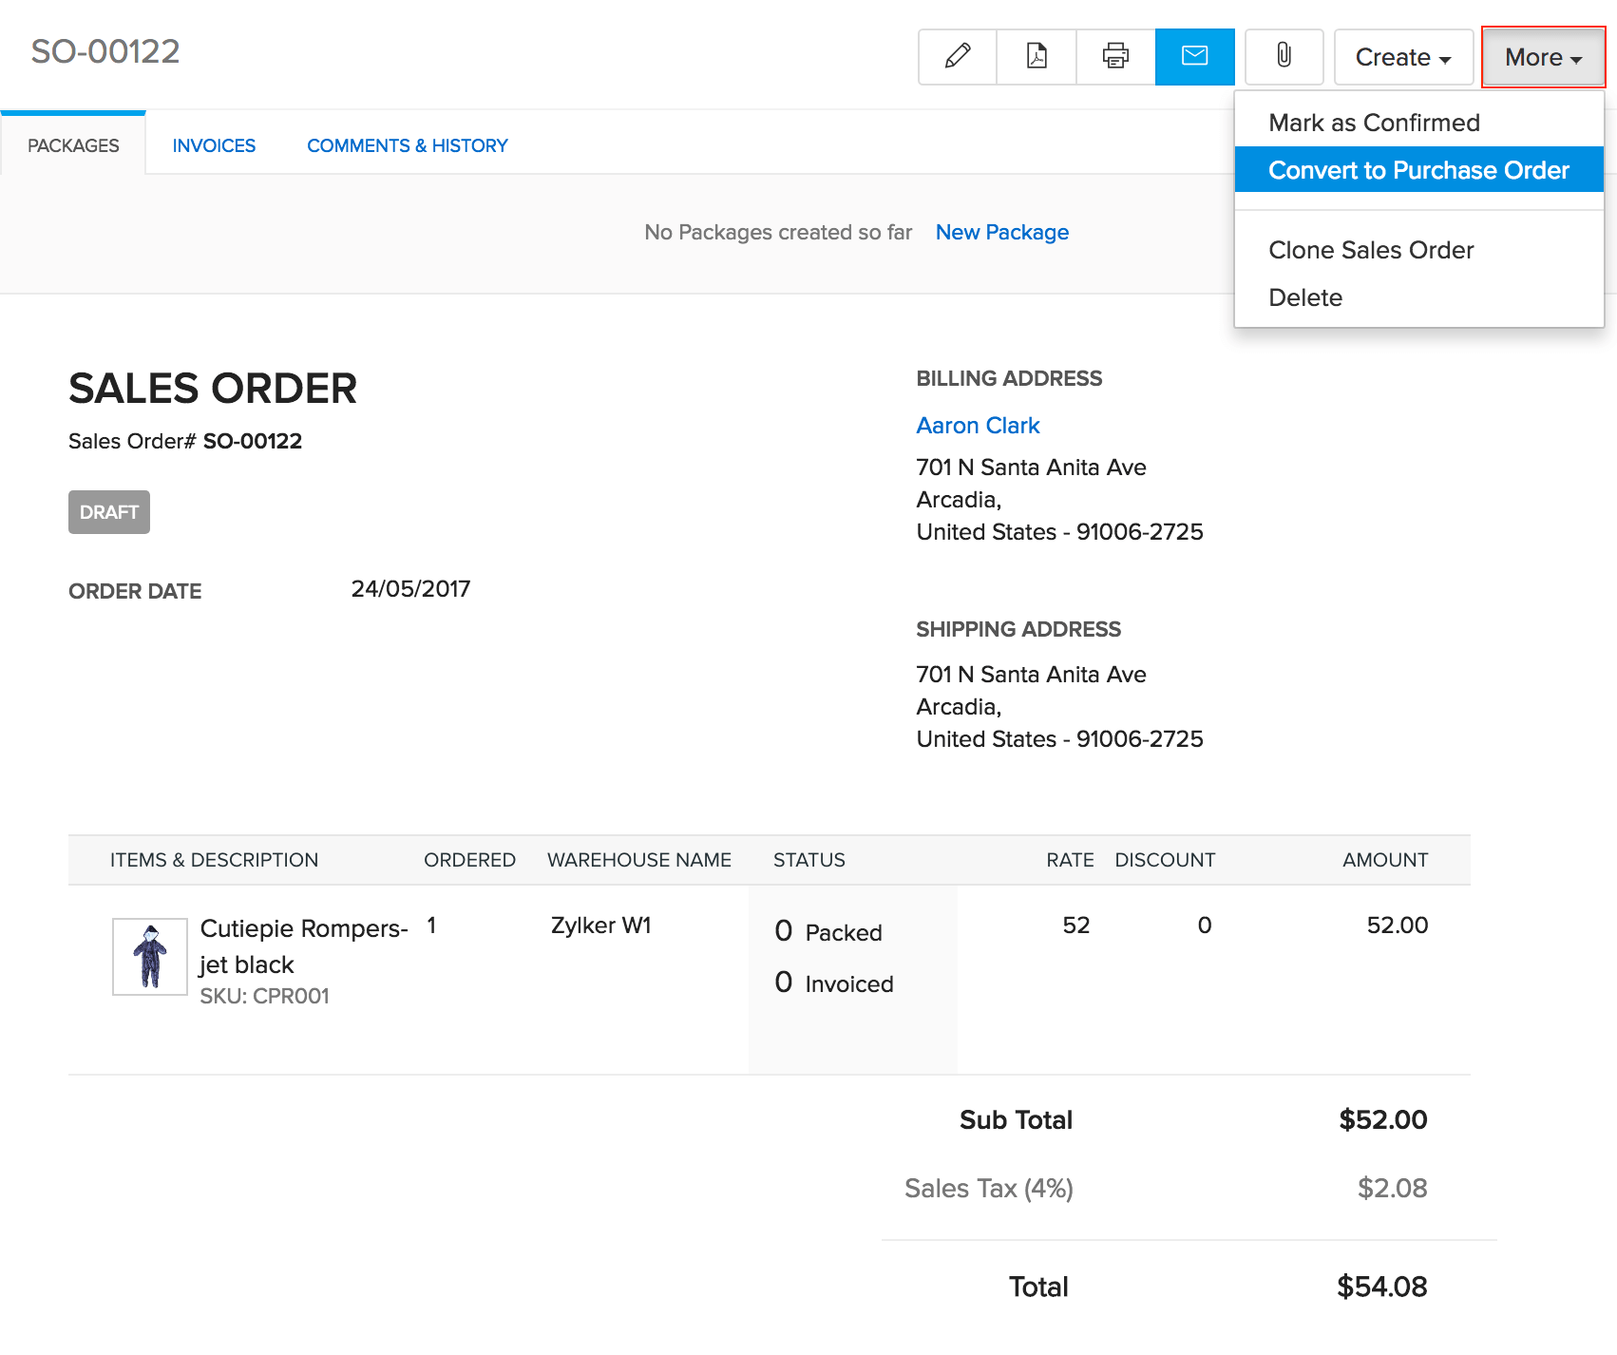Click the SKU CPR001 item description
Screen dimensions: 1617x1355
264,996
